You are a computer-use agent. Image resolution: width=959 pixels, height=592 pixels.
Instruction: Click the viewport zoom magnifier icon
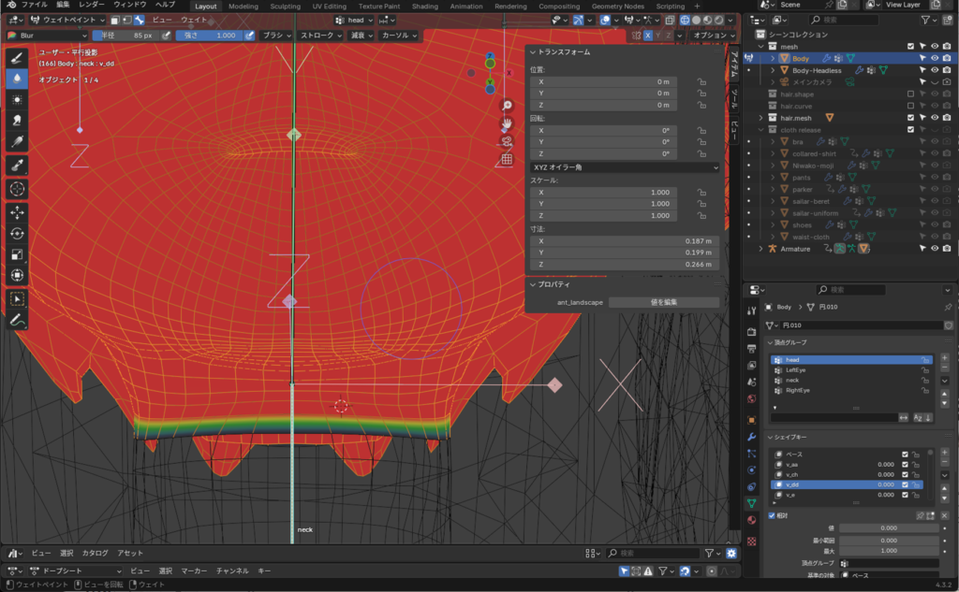pyautogui.click(x=507, y=106)
